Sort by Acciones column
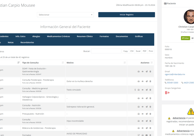 tap(140, 63)
